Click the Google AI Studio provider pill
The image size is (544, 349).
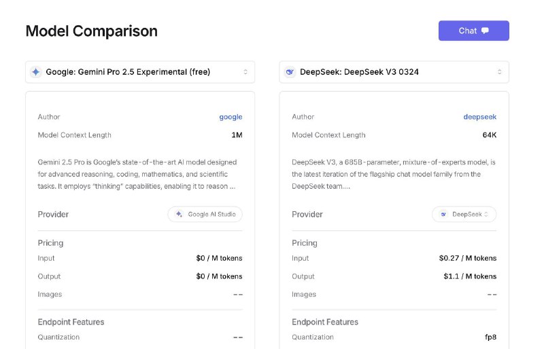(205, 214)
